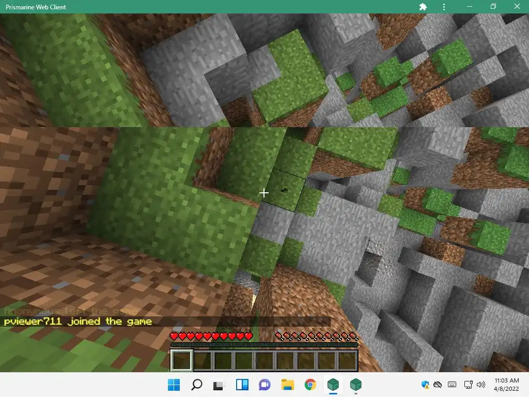Select the ninth hotbar slot
This screenshot has height=397, width=529.
coord(347,360)
